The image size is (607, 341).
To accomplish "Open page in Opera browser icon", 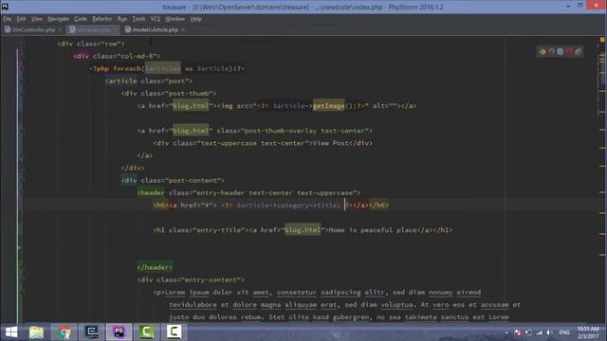I will (569, 51).
